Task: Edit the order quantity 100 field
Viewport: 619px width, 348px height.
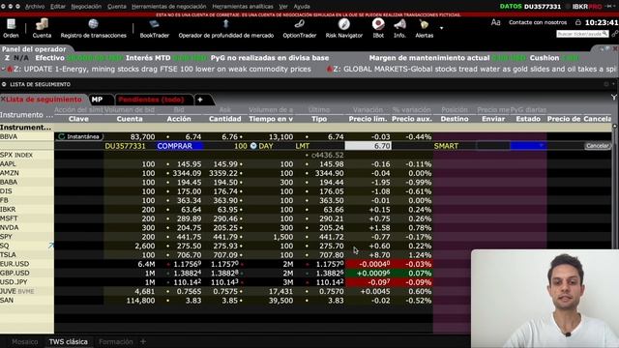Action: (225, 146)
